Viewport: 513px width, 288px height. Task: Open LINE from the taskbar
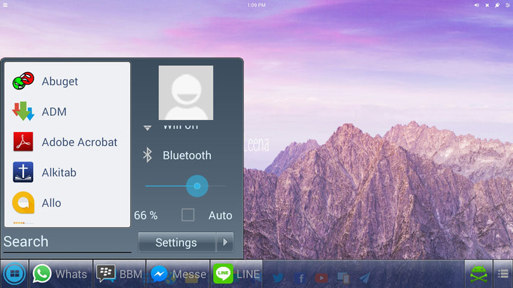click(x=236, y=274)
